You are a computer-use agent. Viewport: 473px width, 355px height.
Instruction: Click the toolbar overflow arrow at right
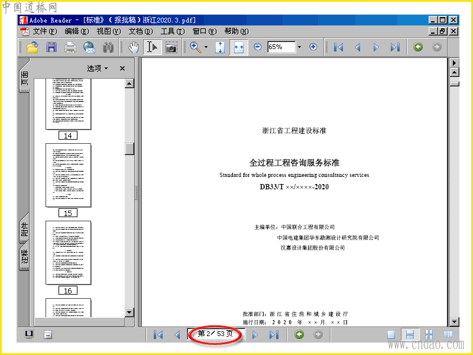[x=454, y=63]
